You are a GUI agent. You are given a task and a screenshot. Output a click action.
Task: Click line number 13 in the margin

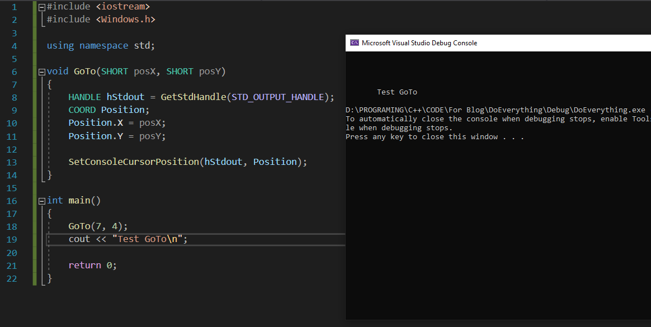pos(12,162)
